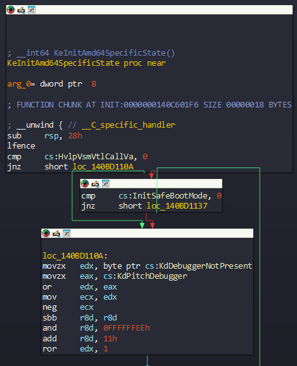Click the pencil icon on the loc_140BD110A block

[x=56, y=233]
